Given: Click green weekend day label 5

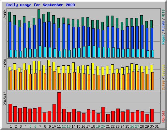Looking at the screenshot, I should [x=30, y=126].
